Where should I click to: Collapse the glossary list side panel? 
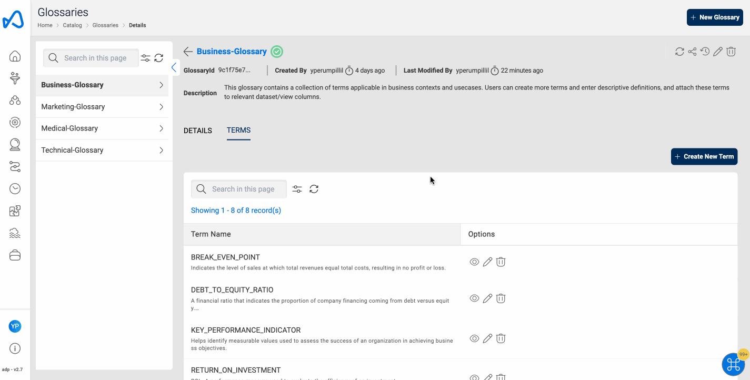click(174, 67)
